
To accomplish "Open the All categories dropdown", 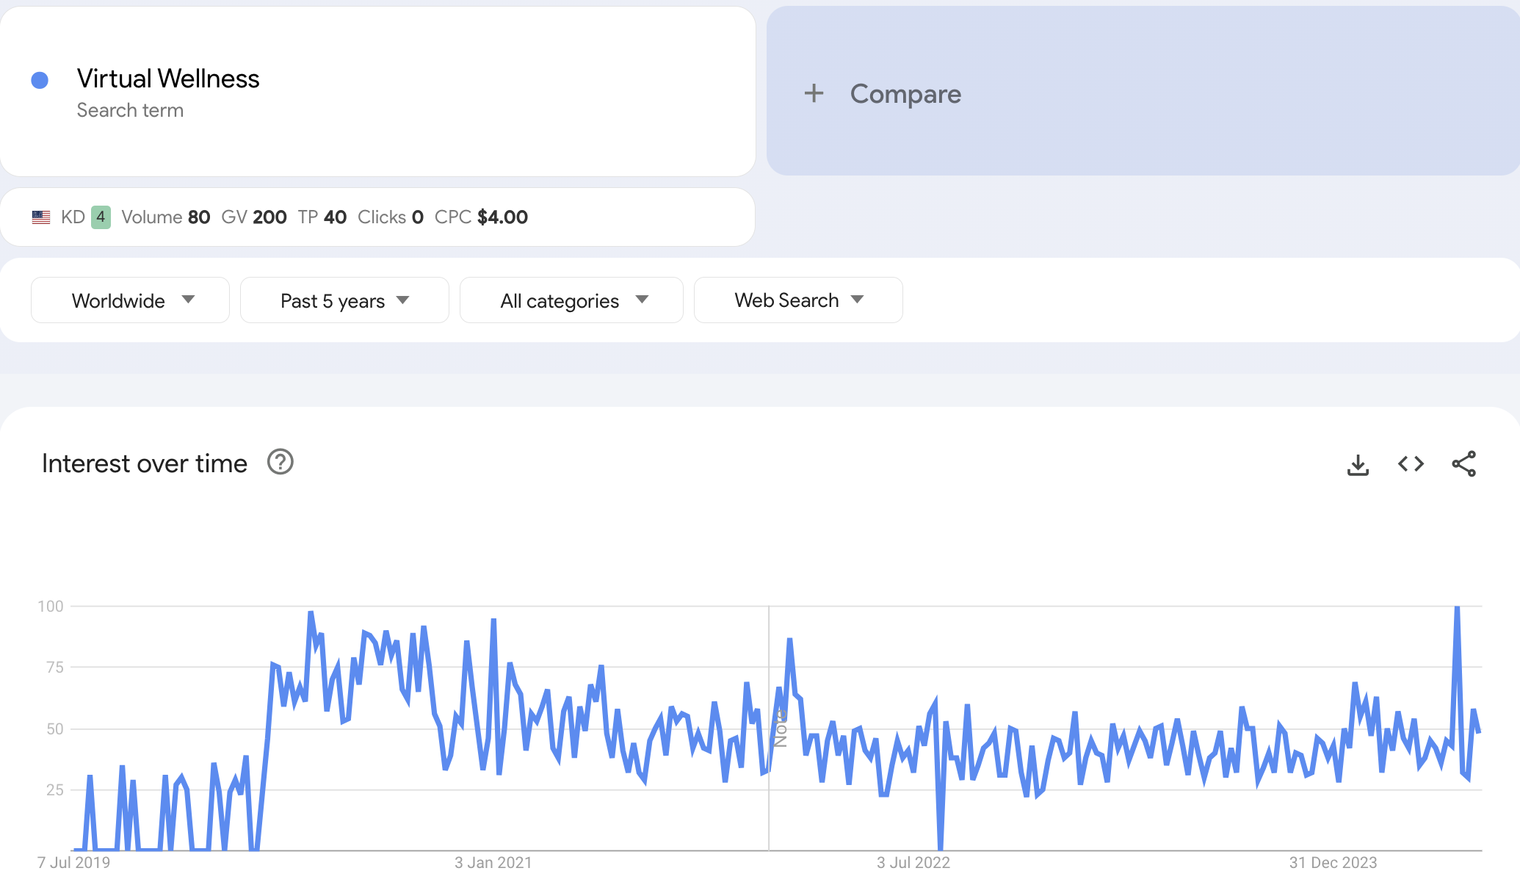I will (x=571, y=300).
